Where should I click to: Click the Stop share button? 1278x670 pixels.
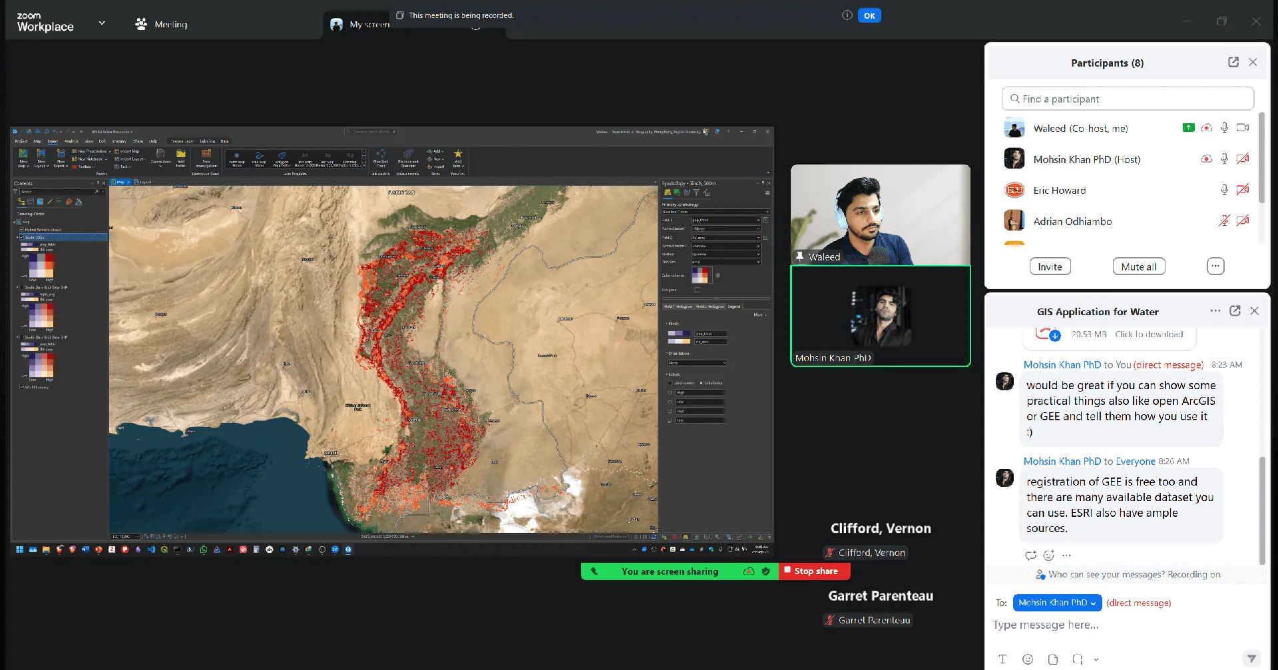815,571
